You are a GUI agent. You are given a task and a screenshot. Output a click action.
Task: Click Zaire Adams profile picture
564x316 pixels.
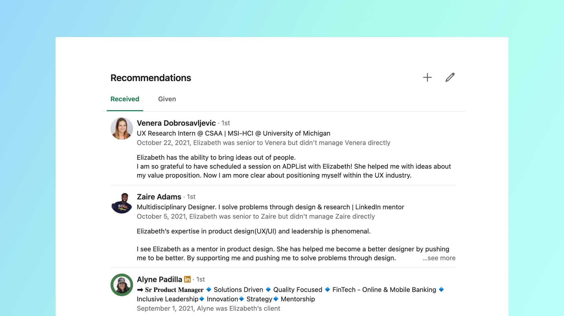pyautogui.click(x=121, y=202)
